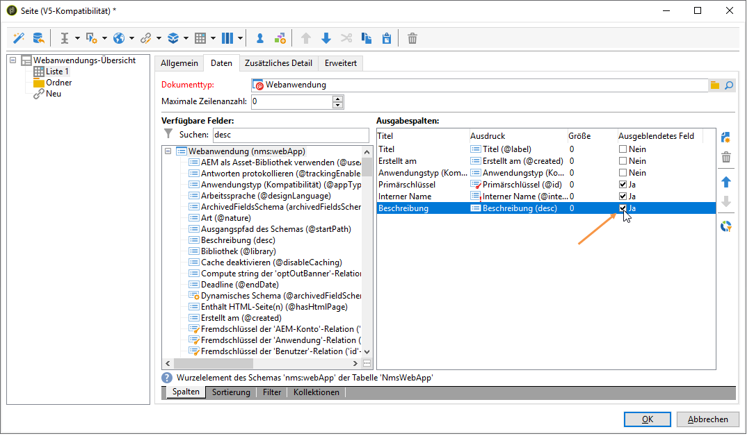
Task: Toggle hidden field checkbox for Anwendungstyp row
Action: coord(623,173)
